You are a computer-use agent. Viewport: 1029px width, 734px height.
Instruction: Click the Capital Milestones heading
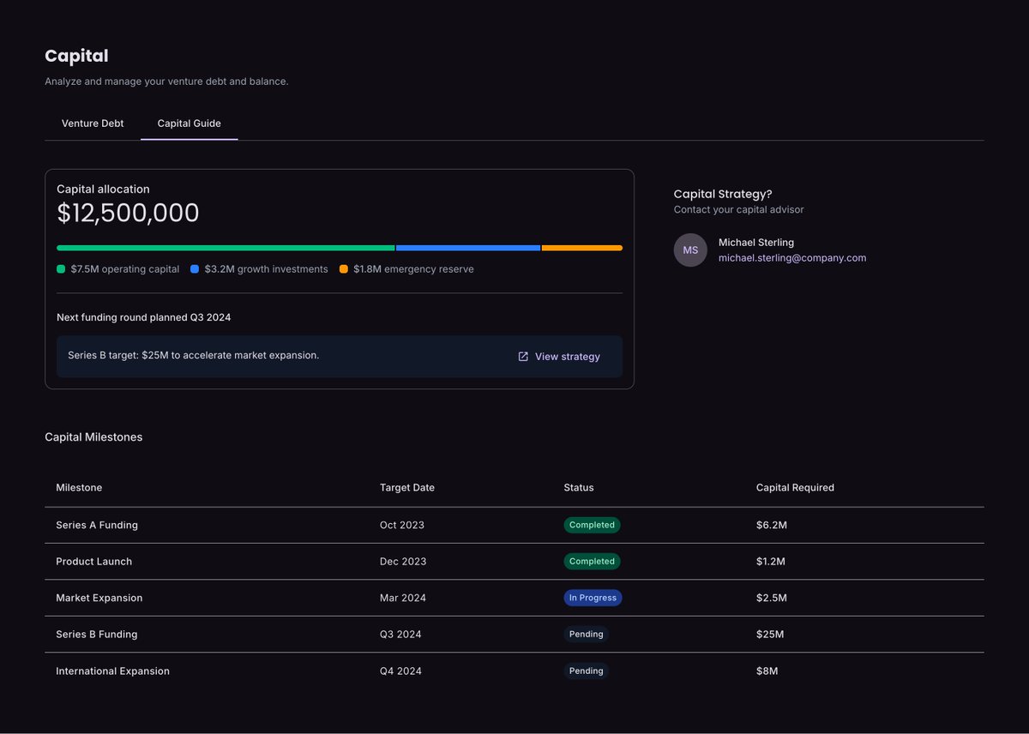pos(93,437)
